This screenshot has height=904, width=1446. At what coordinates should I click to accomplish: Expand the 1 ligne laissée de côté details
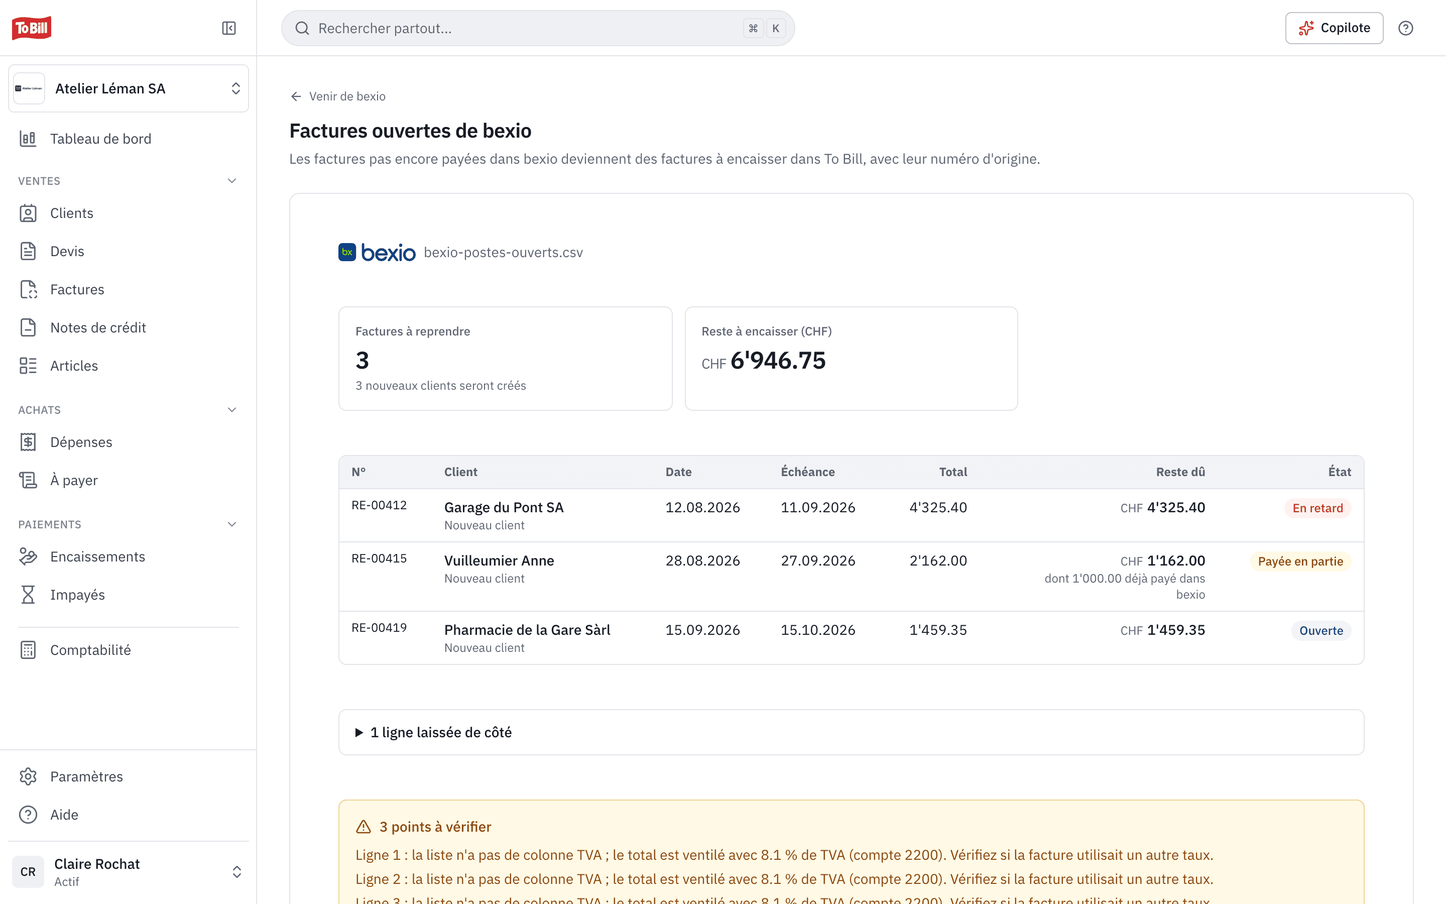851,732
